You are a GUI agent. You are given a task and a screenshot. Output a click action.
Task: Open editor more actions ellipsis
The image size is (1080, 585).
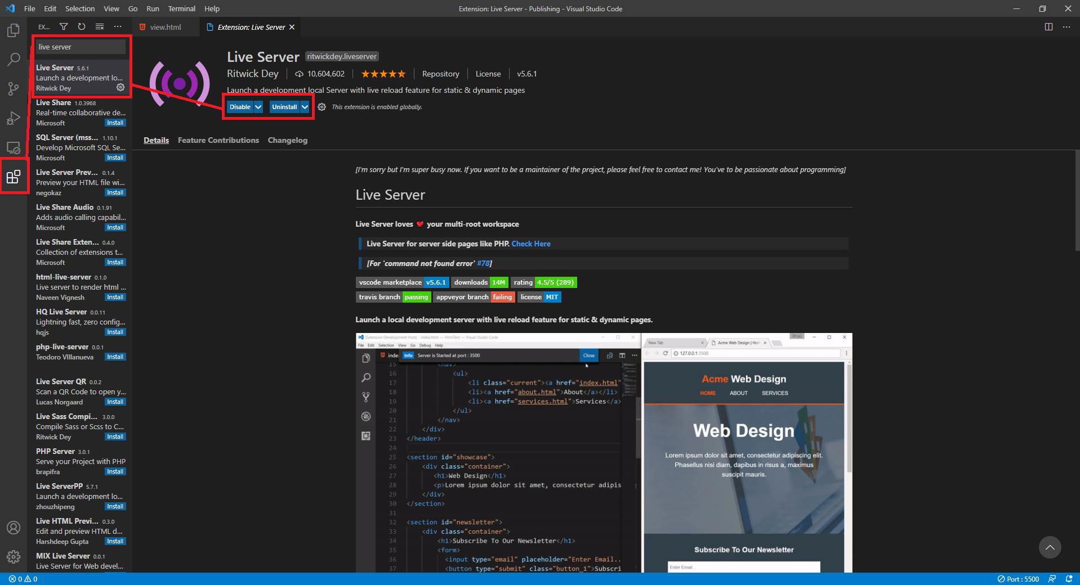pyautogui.click(x=1066, y=26)
